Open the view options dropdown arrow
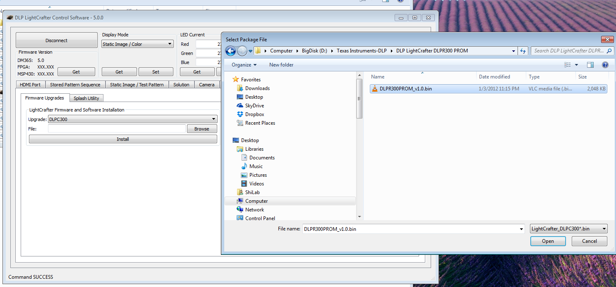This screenshot has height=287, width=616. tap(576, 65)
